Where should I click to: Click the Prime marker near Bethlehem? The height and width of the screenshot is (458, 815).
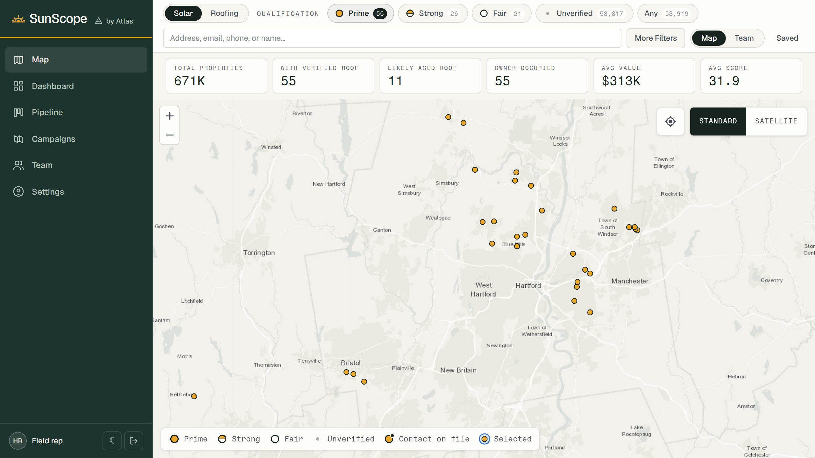[194, 396]
